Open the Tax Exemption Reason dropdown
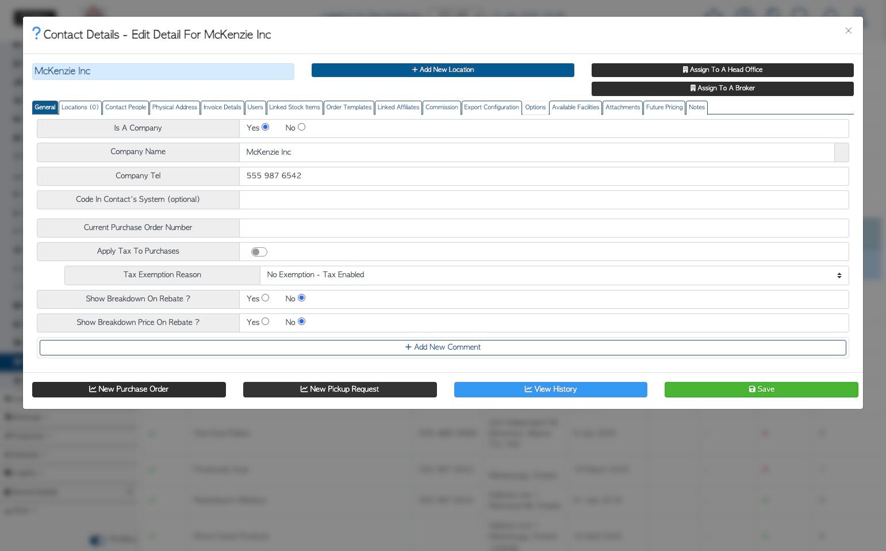 (x=554, y=275)
